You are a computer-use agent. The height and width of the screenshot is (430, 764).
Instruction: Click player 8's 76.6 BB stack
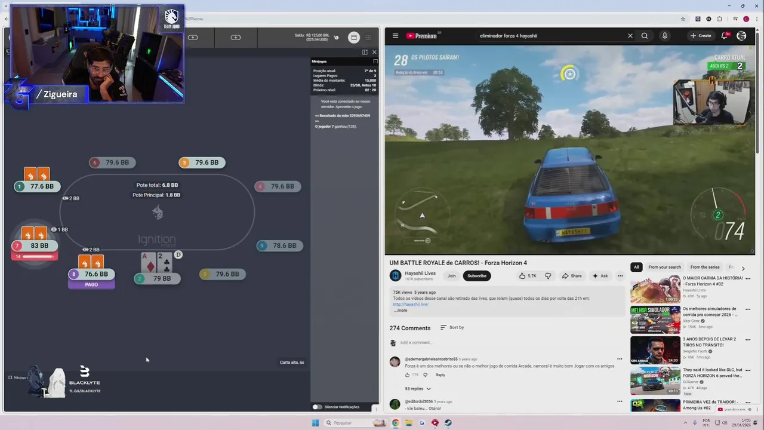coord(92,274)
